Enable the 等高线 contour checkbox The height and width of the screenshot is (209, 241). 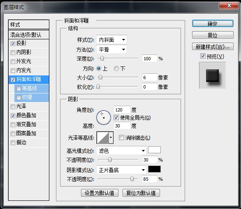click(x=19, y=89)
